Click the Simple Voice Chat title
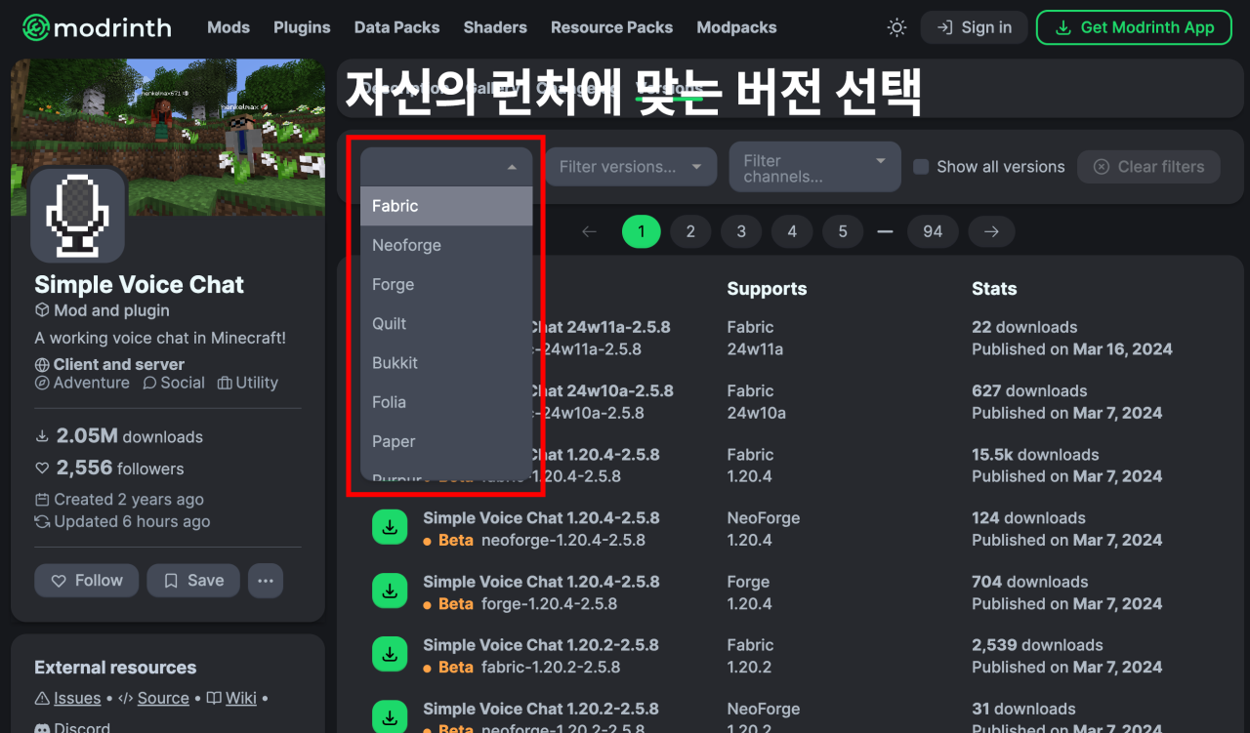Screen dimensions: 1250x733 (140, 285)
